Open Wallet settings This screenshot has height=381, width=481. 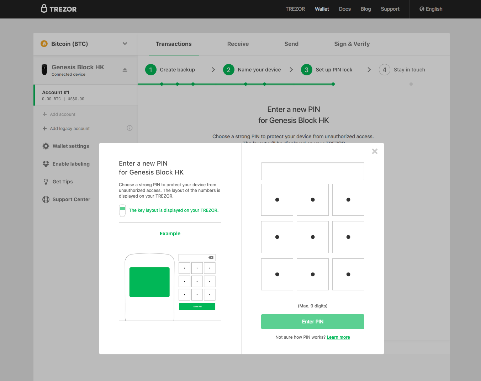tap(71, 146)
